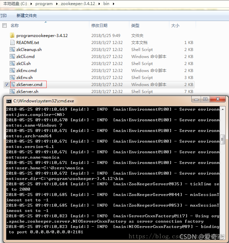Click the bin breadcrumb segment
The width and height of the screenshot is (229, 243).
click(106, 4)
